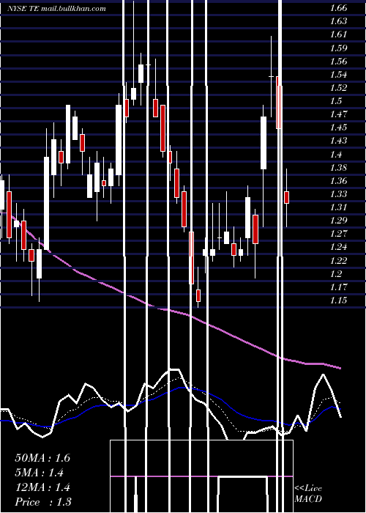This screenshot has width=366, height=513.
Task: Click the 1.27 price axis label
Action: [x=338, y=234]
